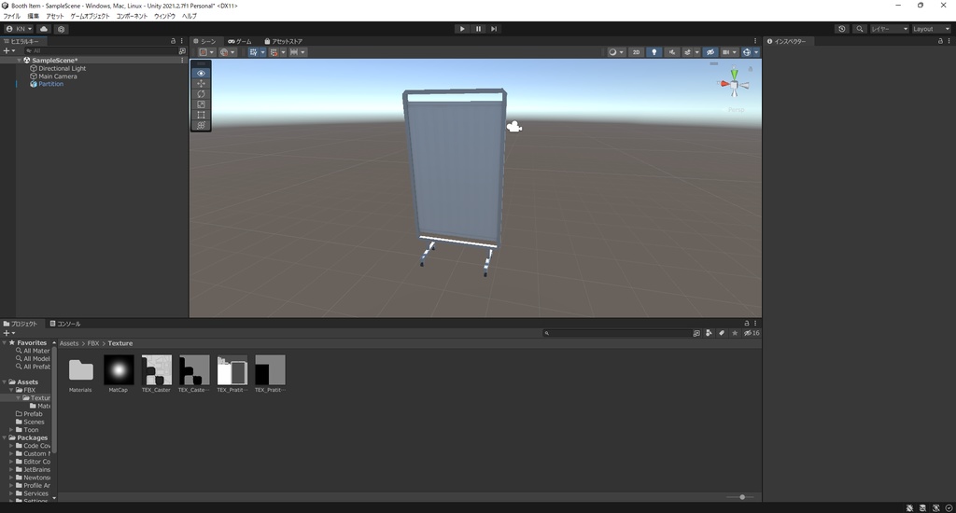Switch to the アセットストア (Asset Store) tab
This screenshot has width=956, height=513.
pos(284,41)
